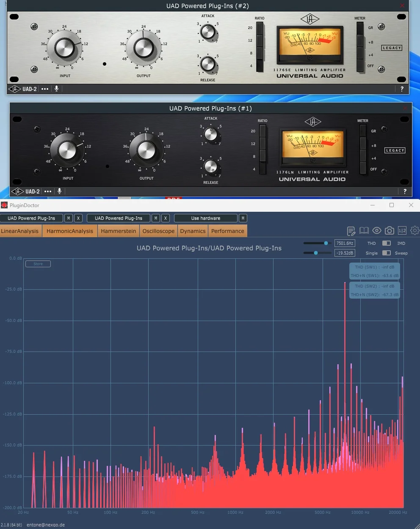Viewport: 420px width, 529px height.
Task: Click the PluginDoctor app icon in the title bar
Action: (x=5, y=205)
